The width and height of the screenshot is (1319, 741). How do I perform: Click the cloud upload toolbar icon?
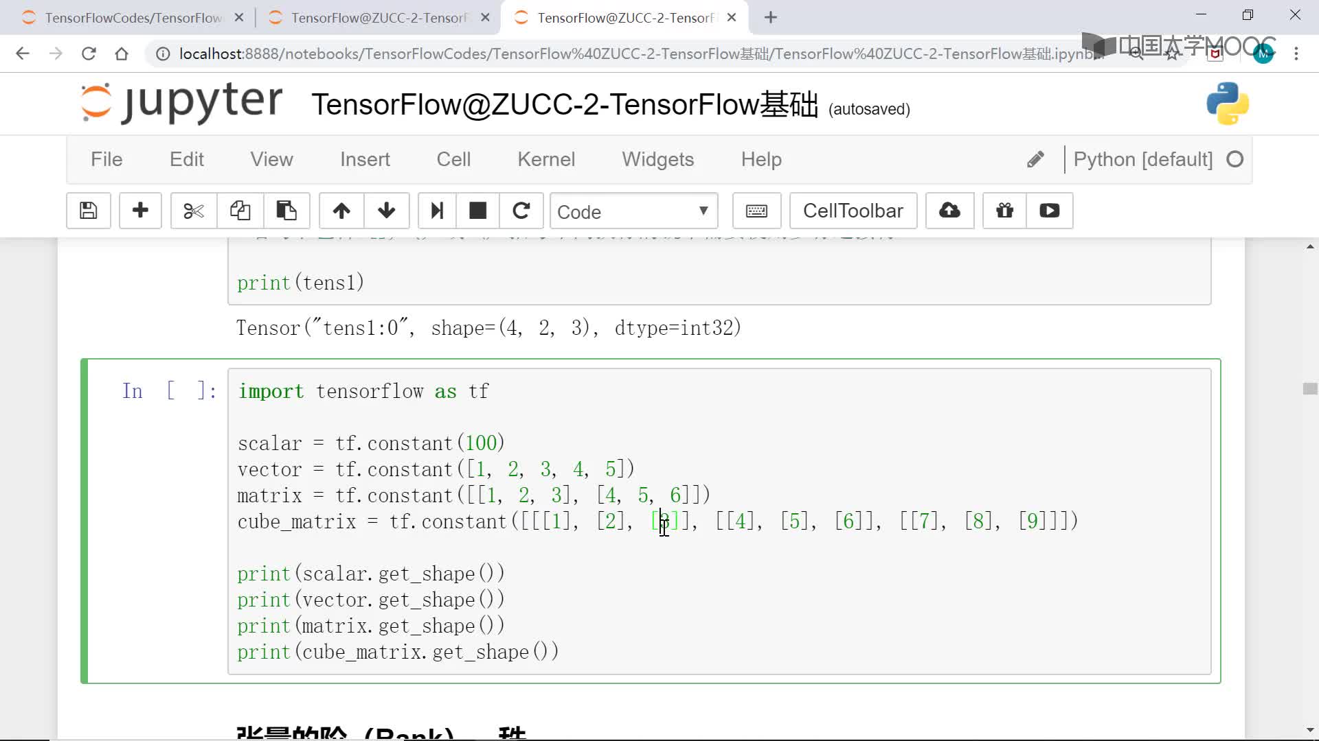pos(949,211)
